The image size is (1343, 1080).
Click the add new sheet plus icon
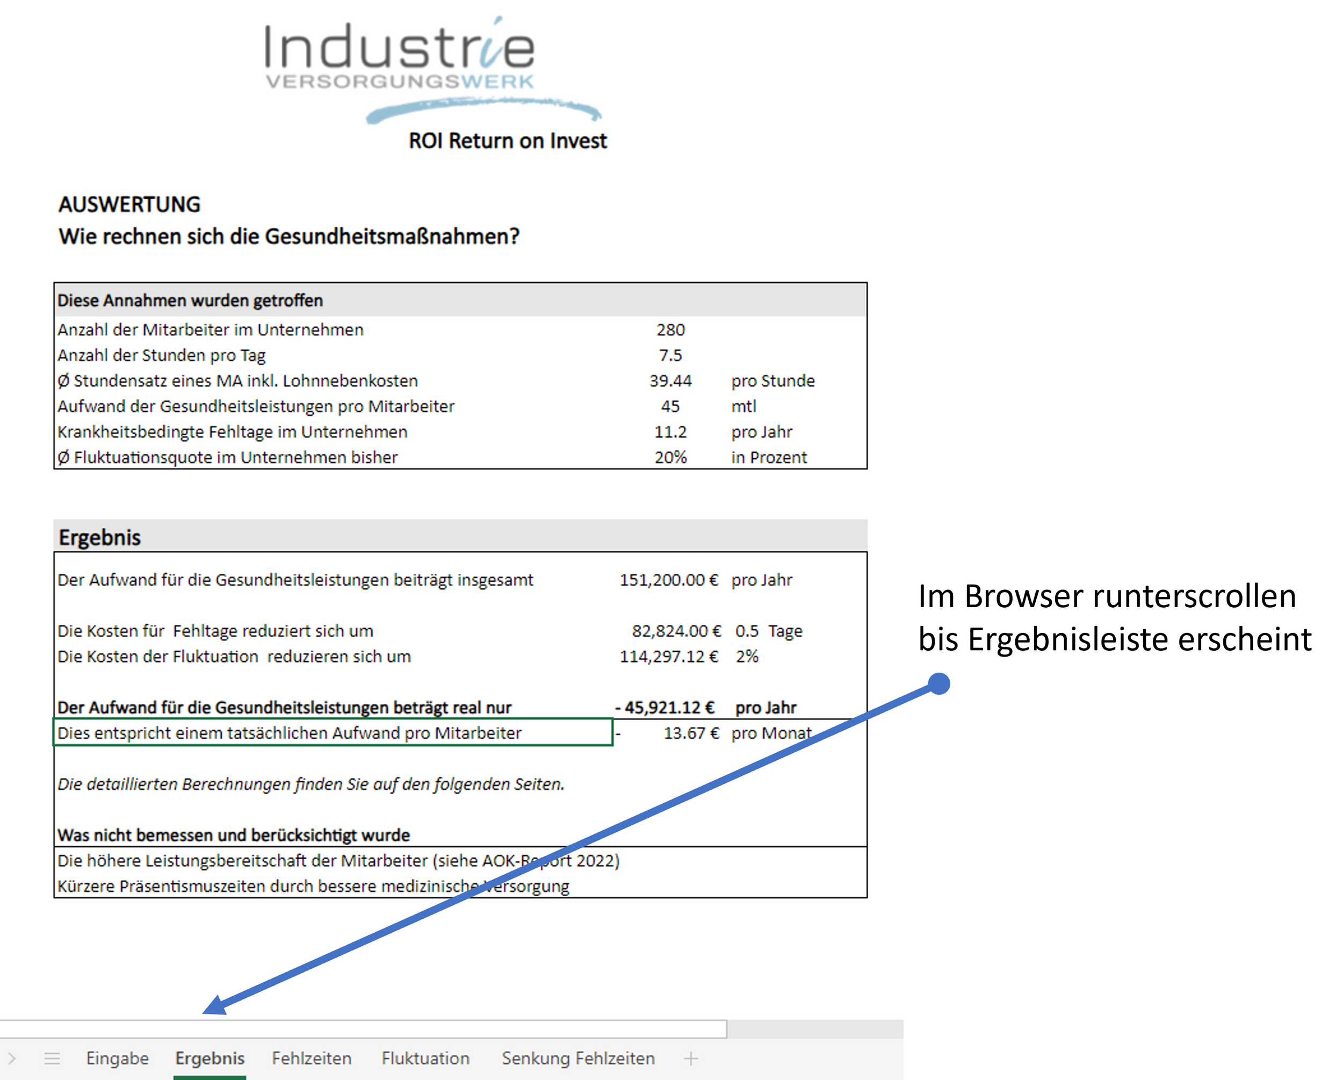pos(690,1058)
